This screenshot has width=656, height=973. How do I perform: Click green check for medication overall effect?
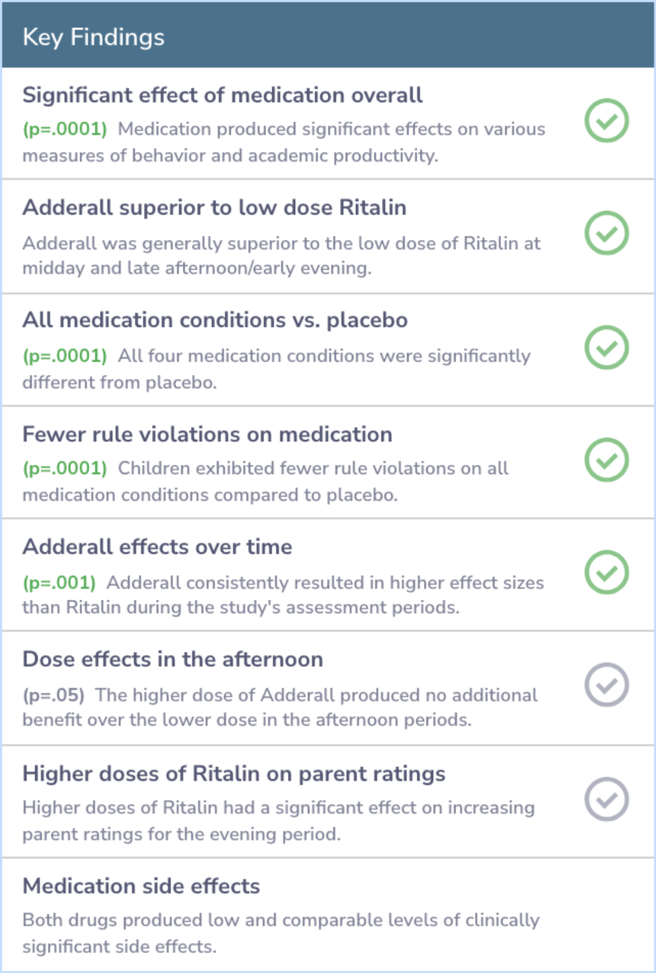tap(606, 120)
